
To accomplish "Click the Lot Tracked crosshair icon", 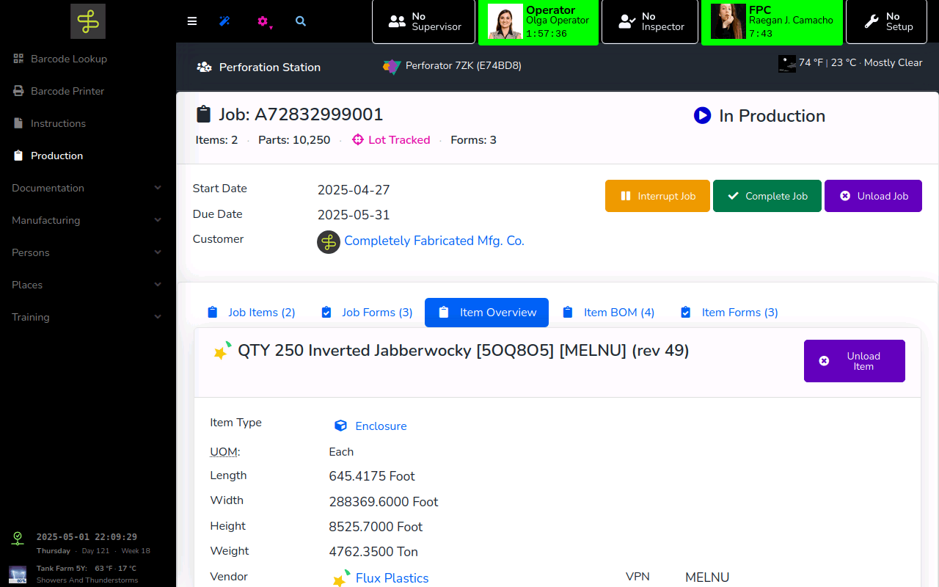I will pyautogui.click(x=358, y=139).
